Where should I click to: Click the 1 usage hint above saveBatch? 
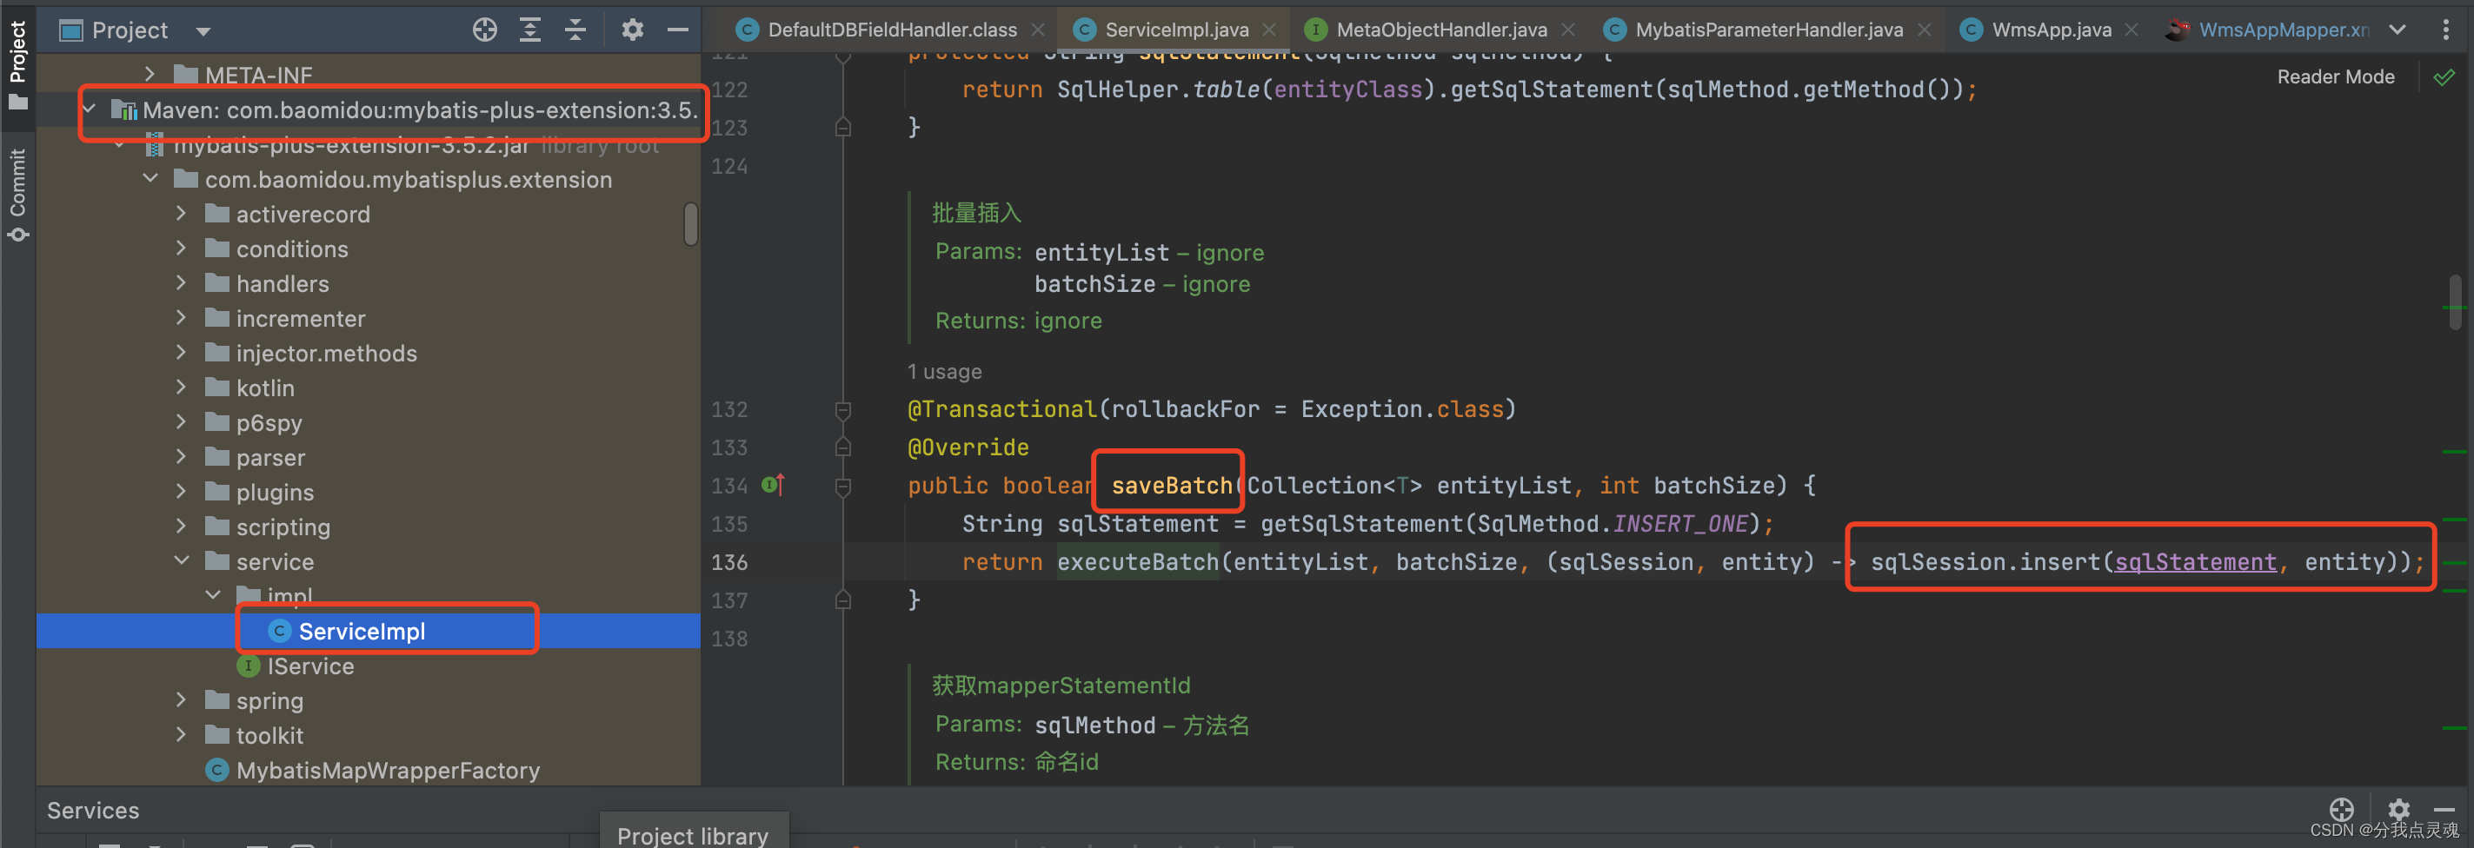click(944, 371)
